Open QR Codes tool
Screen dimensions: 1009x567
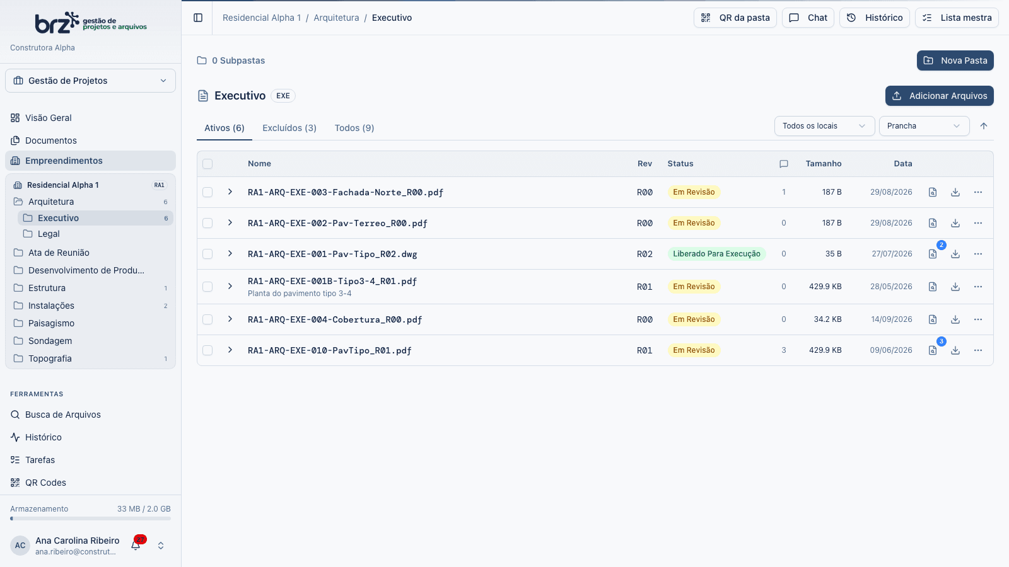click(91, 483)
